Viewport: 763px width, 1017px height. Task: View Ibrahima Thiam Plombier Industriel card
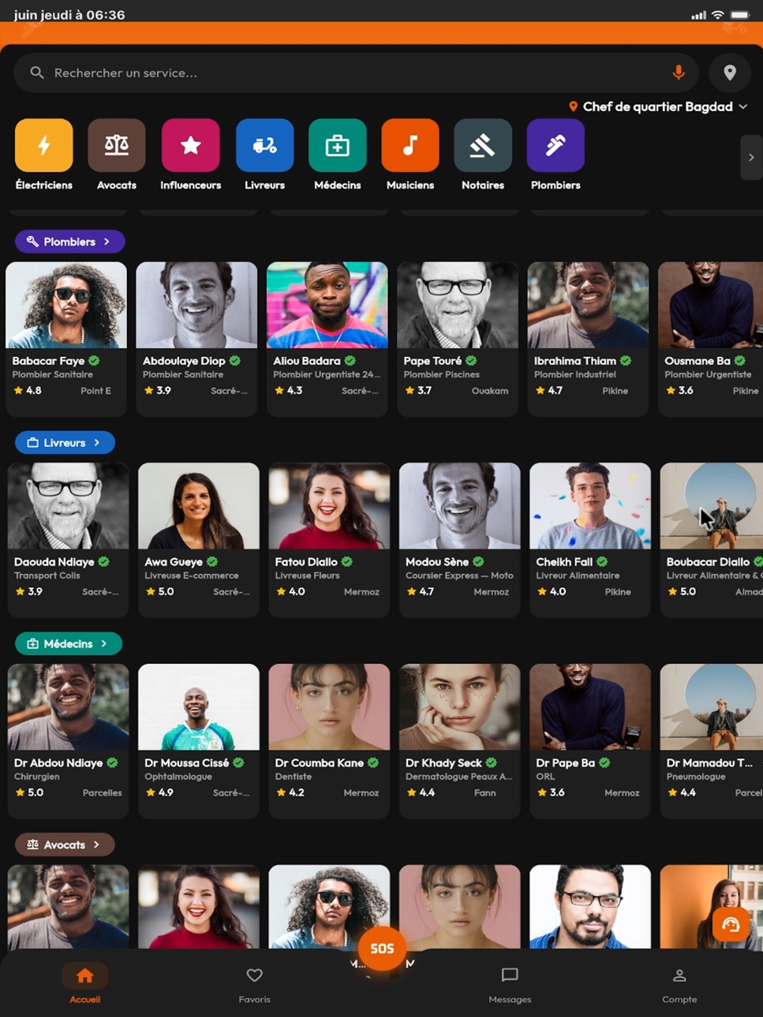pos(589,339)
